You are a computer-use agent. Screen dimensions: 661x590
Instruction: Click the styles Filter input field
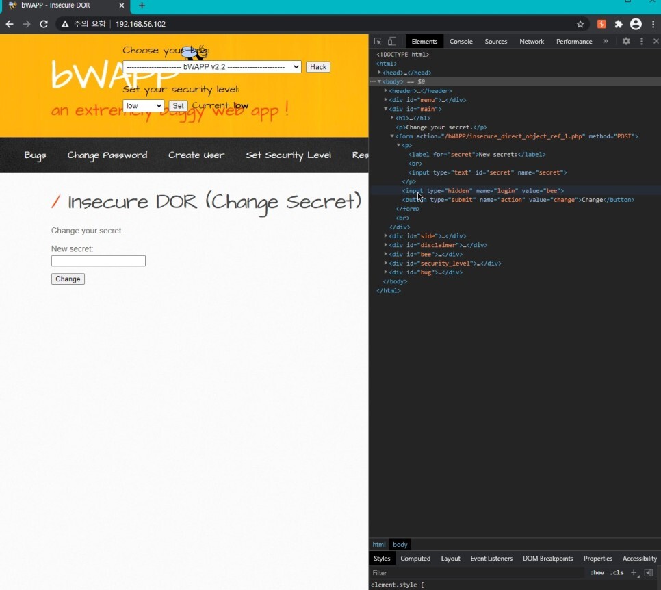click(x=478, y=572)
